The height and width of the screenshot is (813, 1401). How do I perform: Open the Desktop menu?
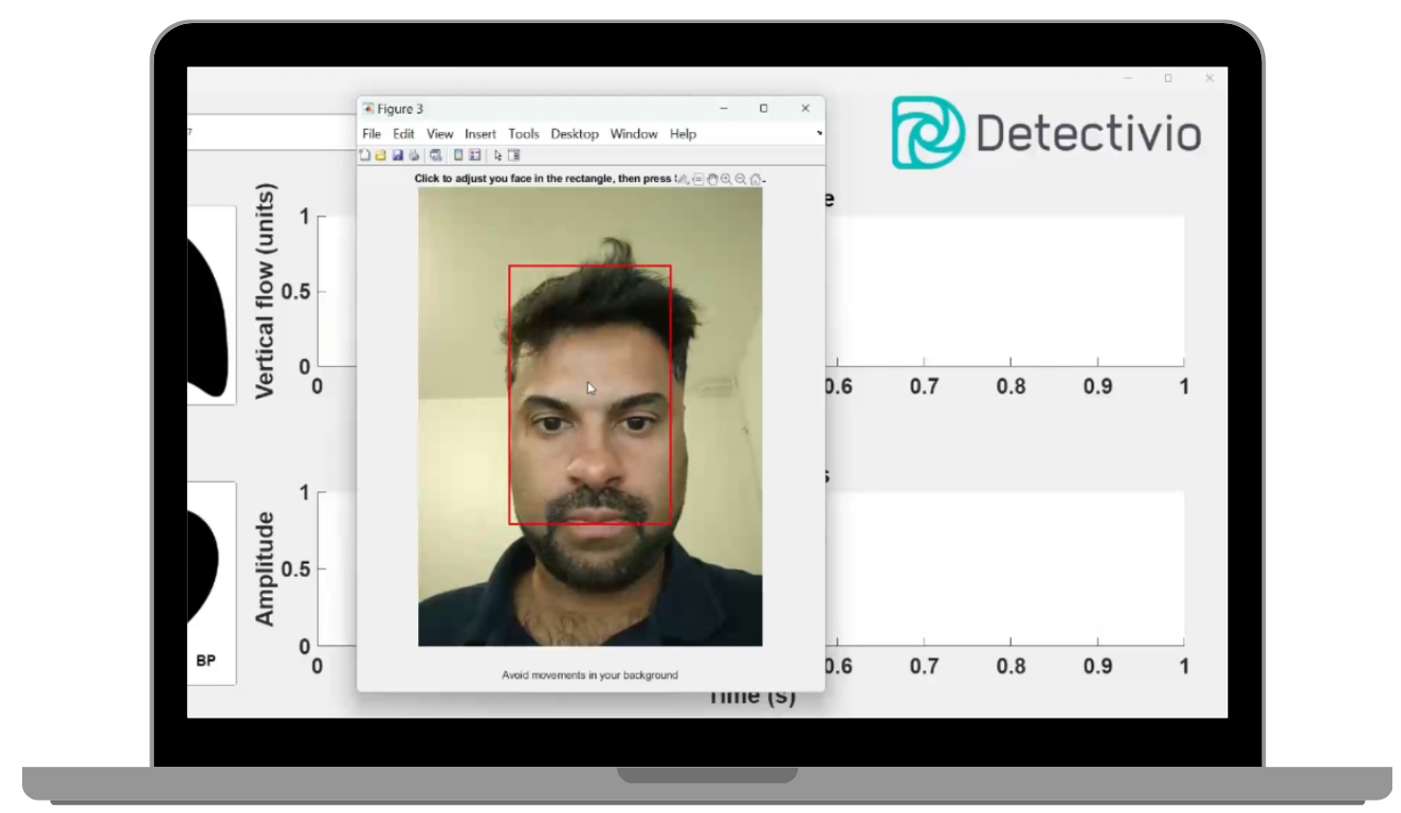click(x=575, y=134)
